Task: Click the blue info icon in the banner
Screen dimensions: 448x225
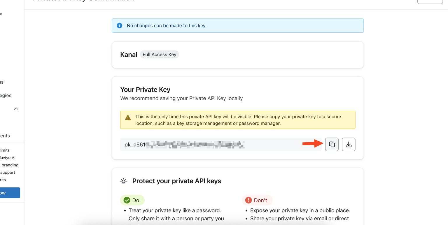Action: coord(119,26)
